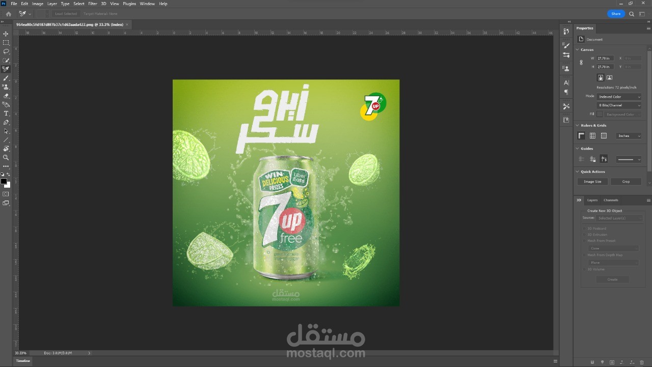
Task: Open the File menu
Action: pos(14,4)
